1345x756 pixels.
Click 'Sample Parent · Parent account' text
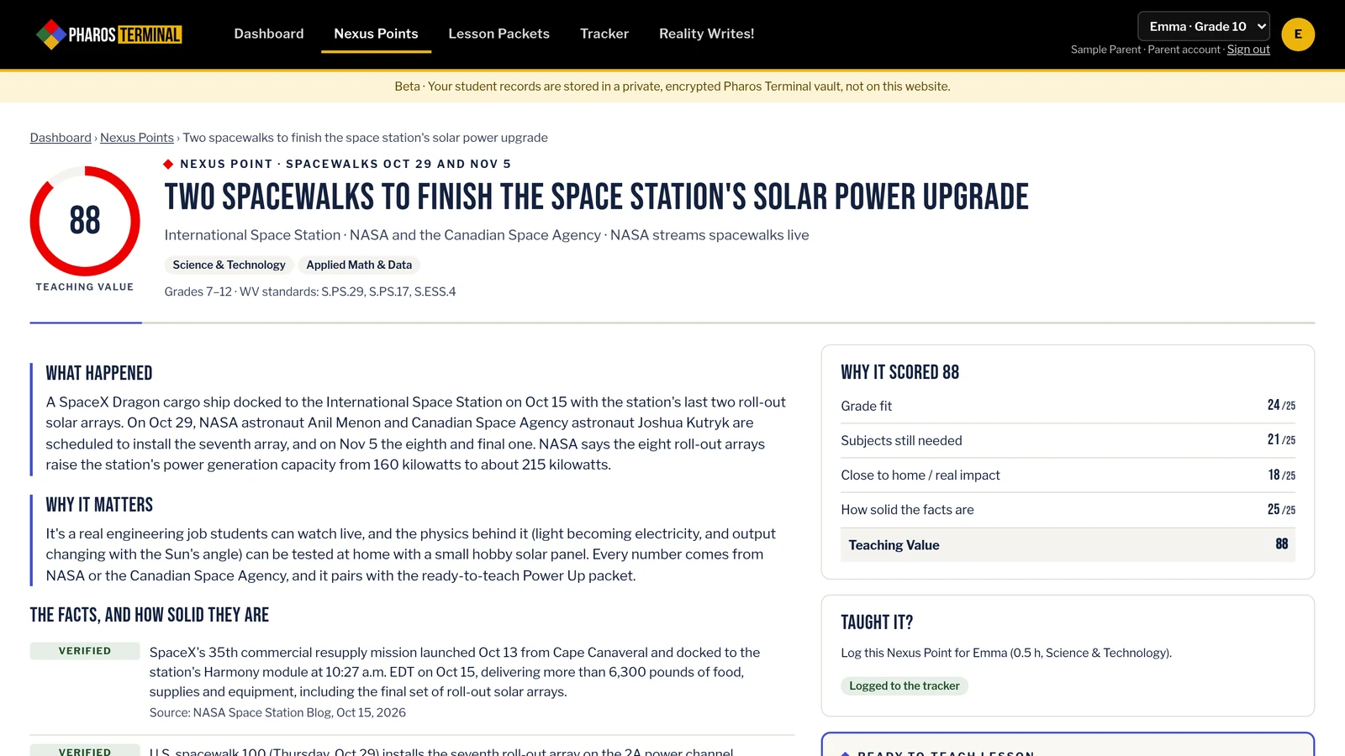[x=1145, y=50]
